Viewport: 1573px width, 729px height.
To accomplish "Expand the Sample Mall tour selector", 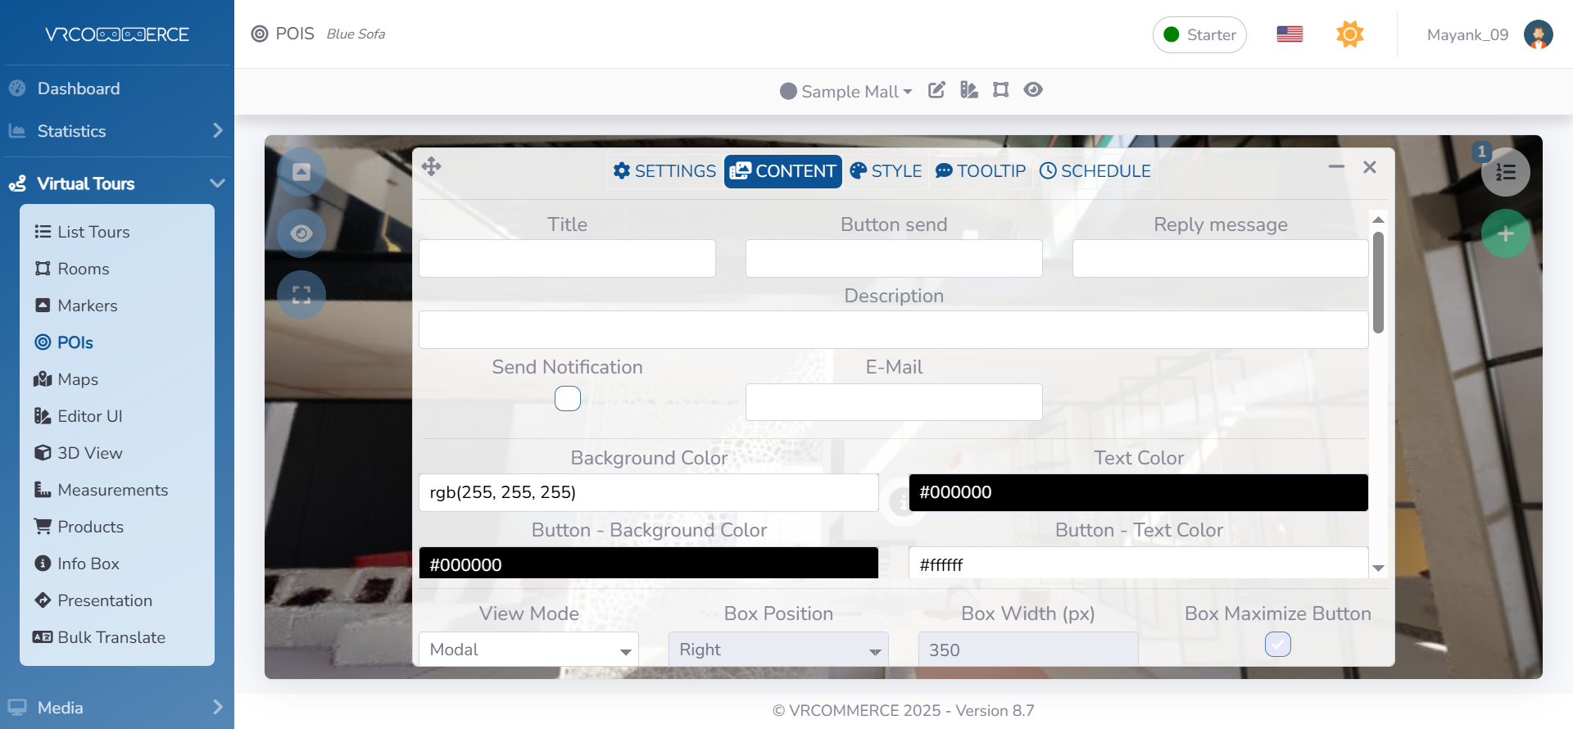I will 847,92.
